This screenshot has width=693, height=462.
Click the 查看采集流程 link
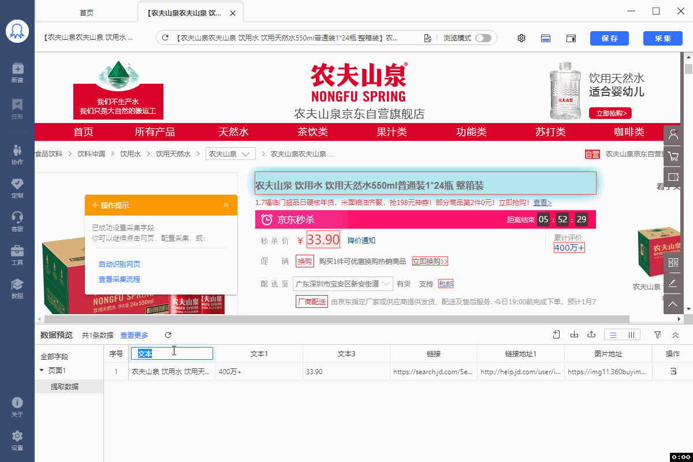point(120,280)
